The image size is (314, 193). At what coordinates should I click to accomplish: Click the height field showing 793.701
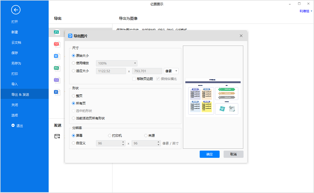pyautogui.click(x=147, y=71)
